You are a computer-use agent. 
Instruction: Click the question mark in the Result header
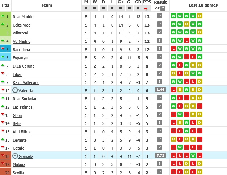[x=163, y=8]
